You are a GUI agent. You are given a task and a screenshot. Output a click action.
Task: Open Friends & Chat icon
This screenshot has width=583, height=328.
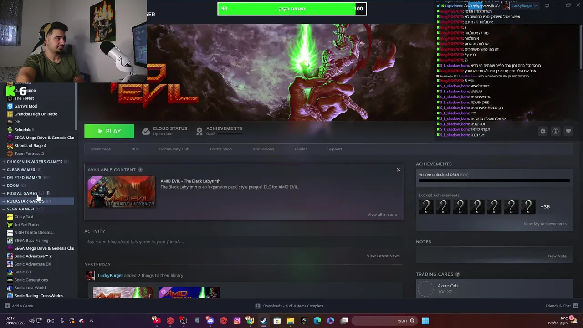point(576,306)
